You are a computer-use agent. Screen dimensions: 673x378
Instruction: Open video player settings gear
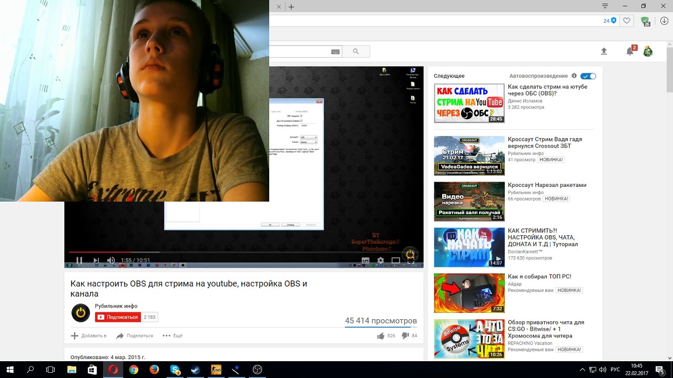[381, 260]
